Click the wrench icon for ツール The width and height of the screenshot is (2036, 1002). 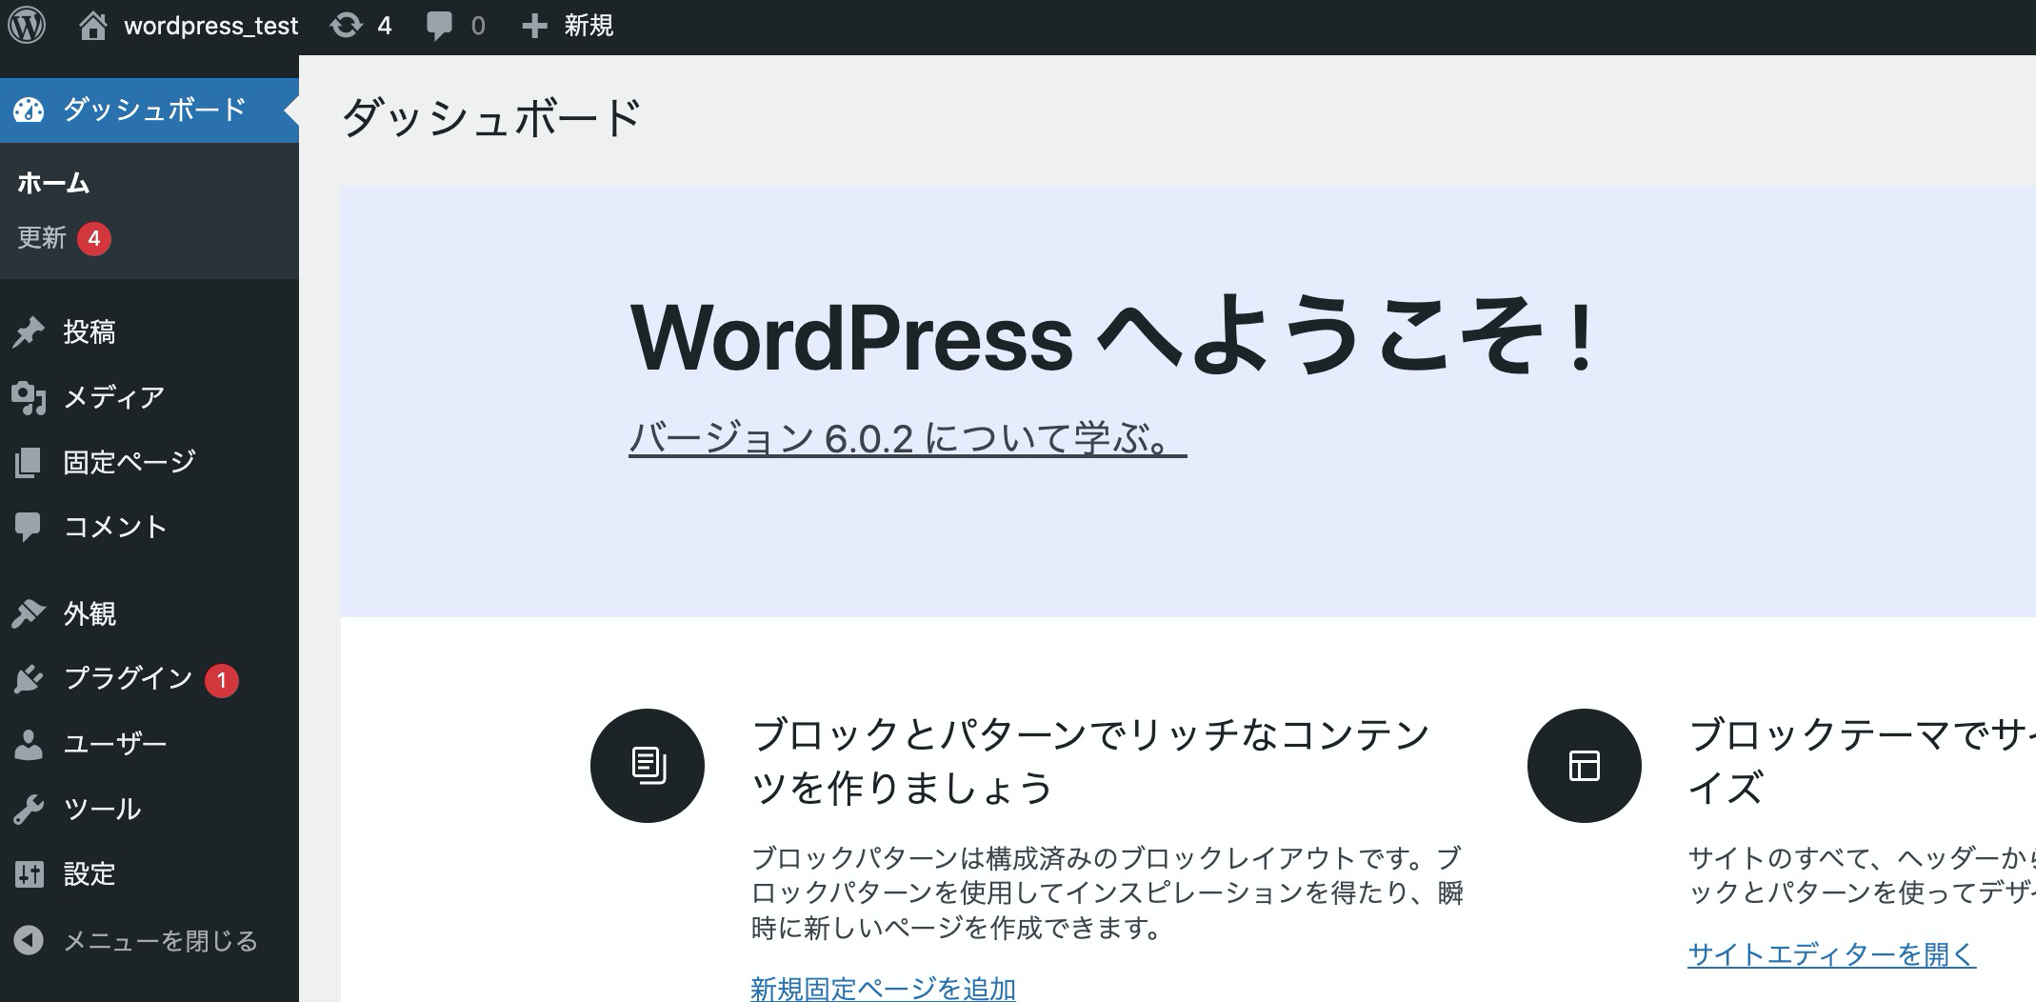(29, 810)
